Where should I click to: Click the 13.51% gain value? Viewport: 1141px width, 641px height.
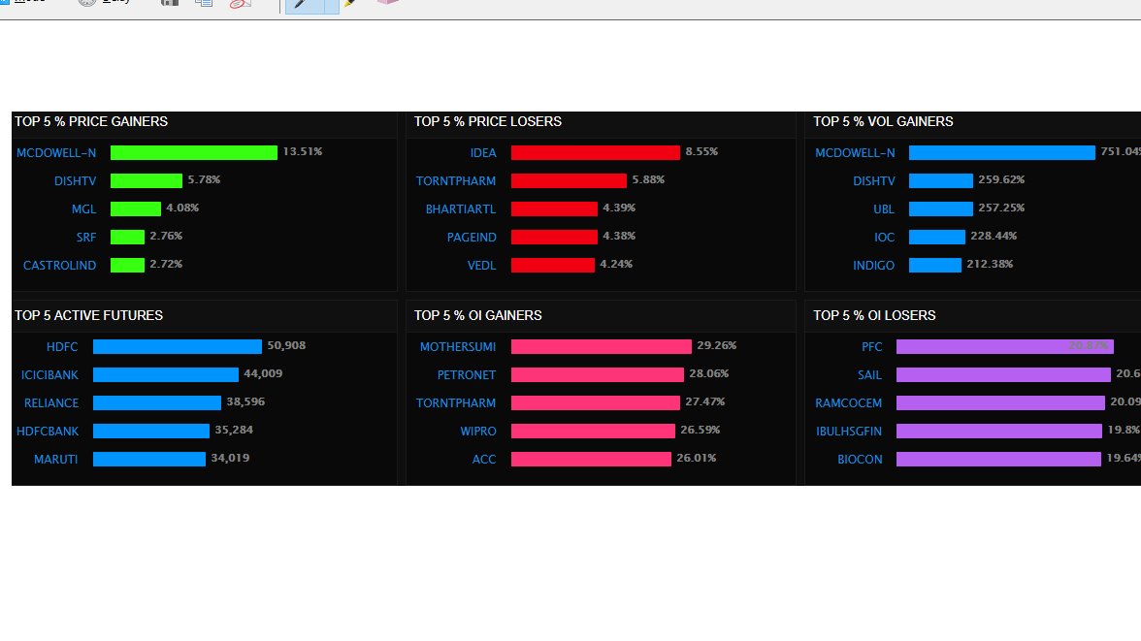303,151
